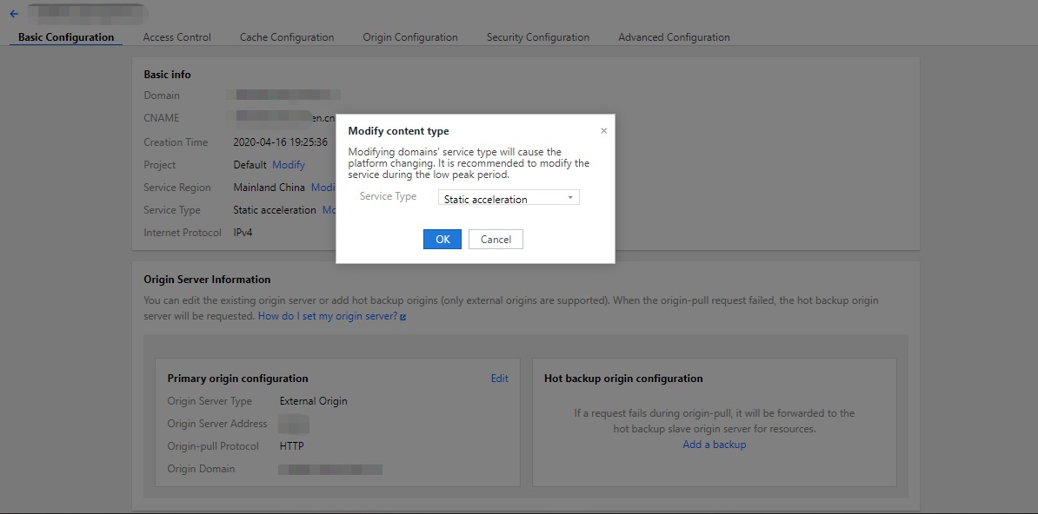Click Edit for Primary origin configuration
This screenshot has width=1038, height=514.
pos(499,379)
